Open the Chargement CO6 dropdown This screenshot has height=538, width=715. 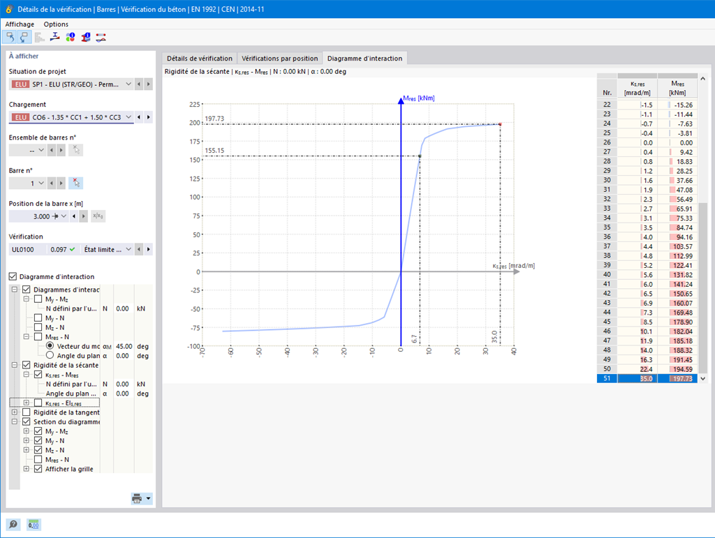128,117
